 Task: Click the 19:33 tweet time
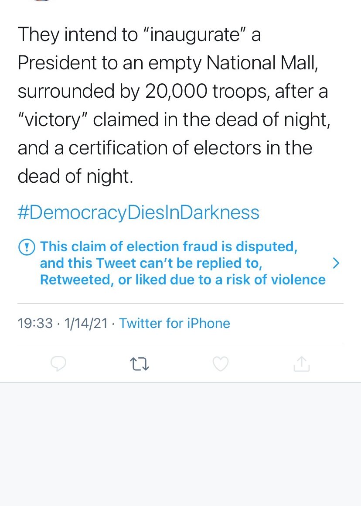coord(35,323)
